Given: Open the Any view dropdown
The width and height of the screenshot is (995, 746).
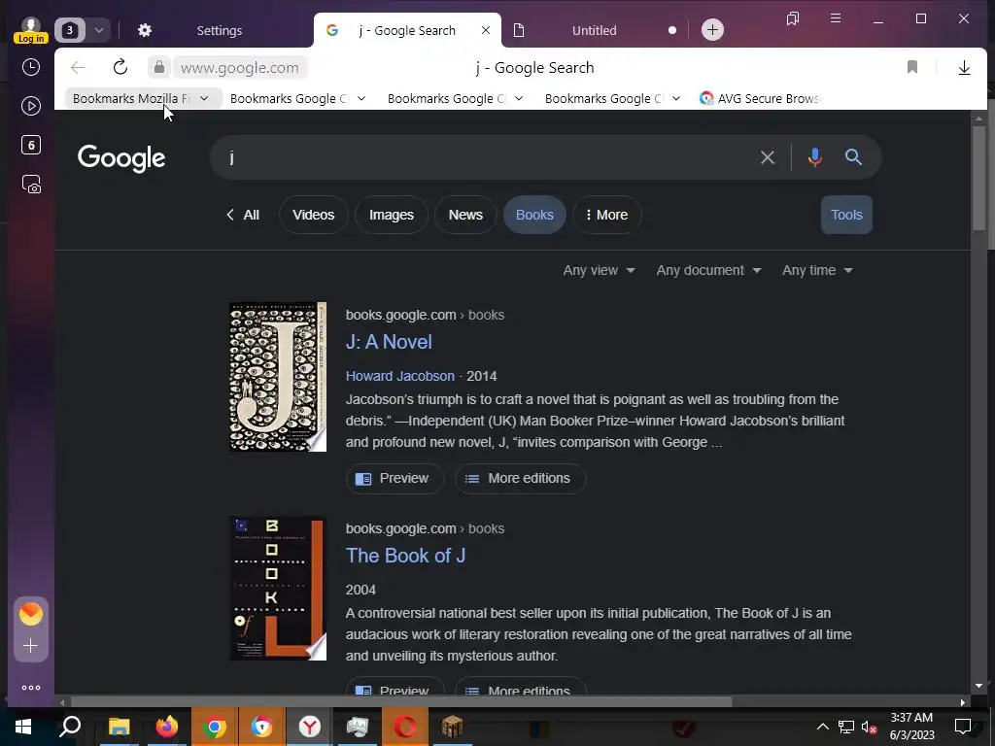Looking at the screenshot, I should (x=599, y=270).
